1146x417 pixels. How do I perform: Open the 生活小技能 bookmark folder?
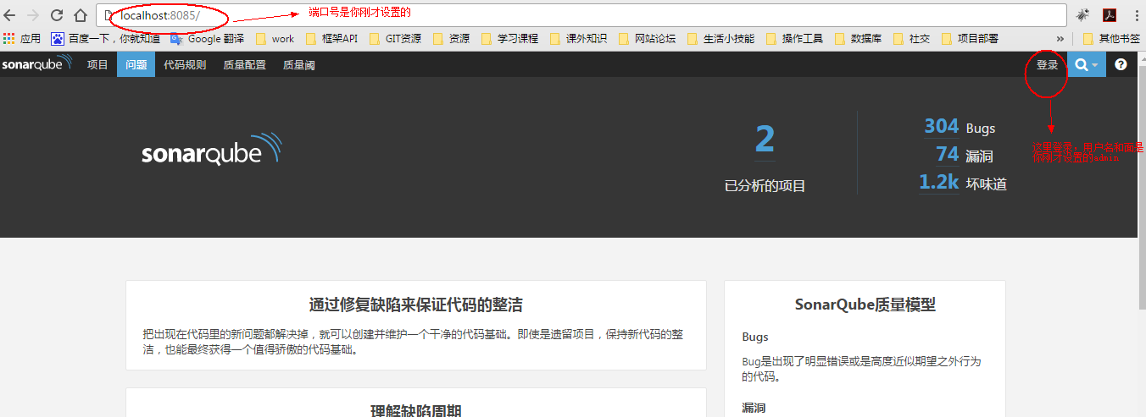[721, 39]
